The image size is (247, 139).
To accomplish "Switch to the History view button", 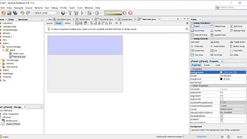I will [68, 23].
